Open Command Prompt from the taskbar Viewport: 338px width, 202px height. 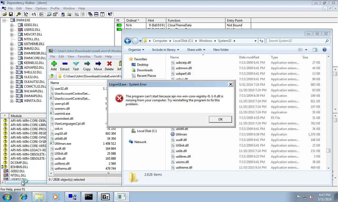pyautogui.click(x=89, y=196)
